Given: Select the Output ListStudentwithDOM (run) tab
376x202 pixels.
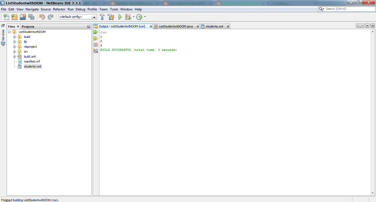Looking at the screenshot, I should [x=122, y=26].
